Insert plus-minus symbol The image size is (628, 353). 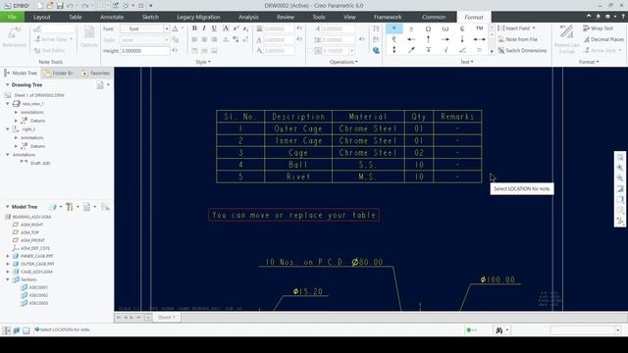411,28
